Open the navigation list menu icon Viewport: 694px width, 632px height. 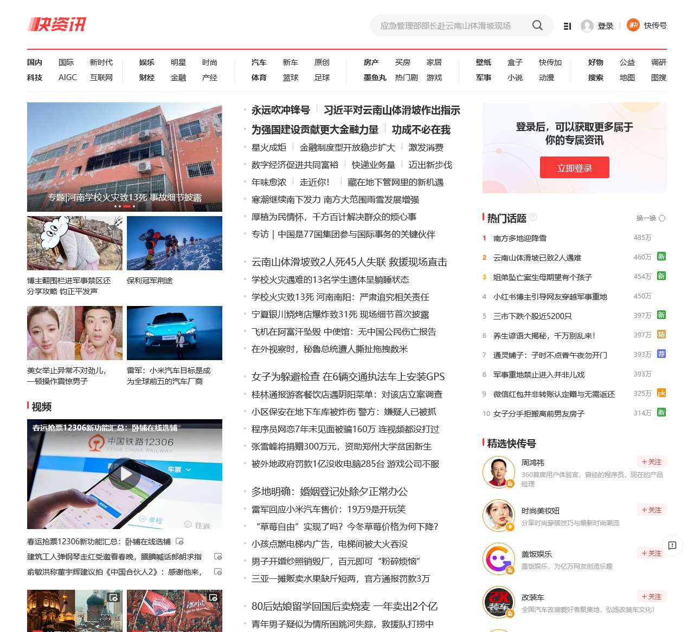point(567,26)
